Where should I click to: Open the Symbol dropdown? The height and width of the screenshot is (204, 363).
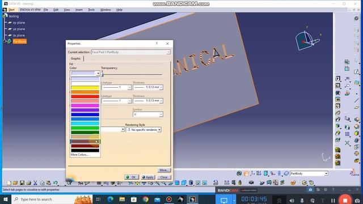coord(161,114)
